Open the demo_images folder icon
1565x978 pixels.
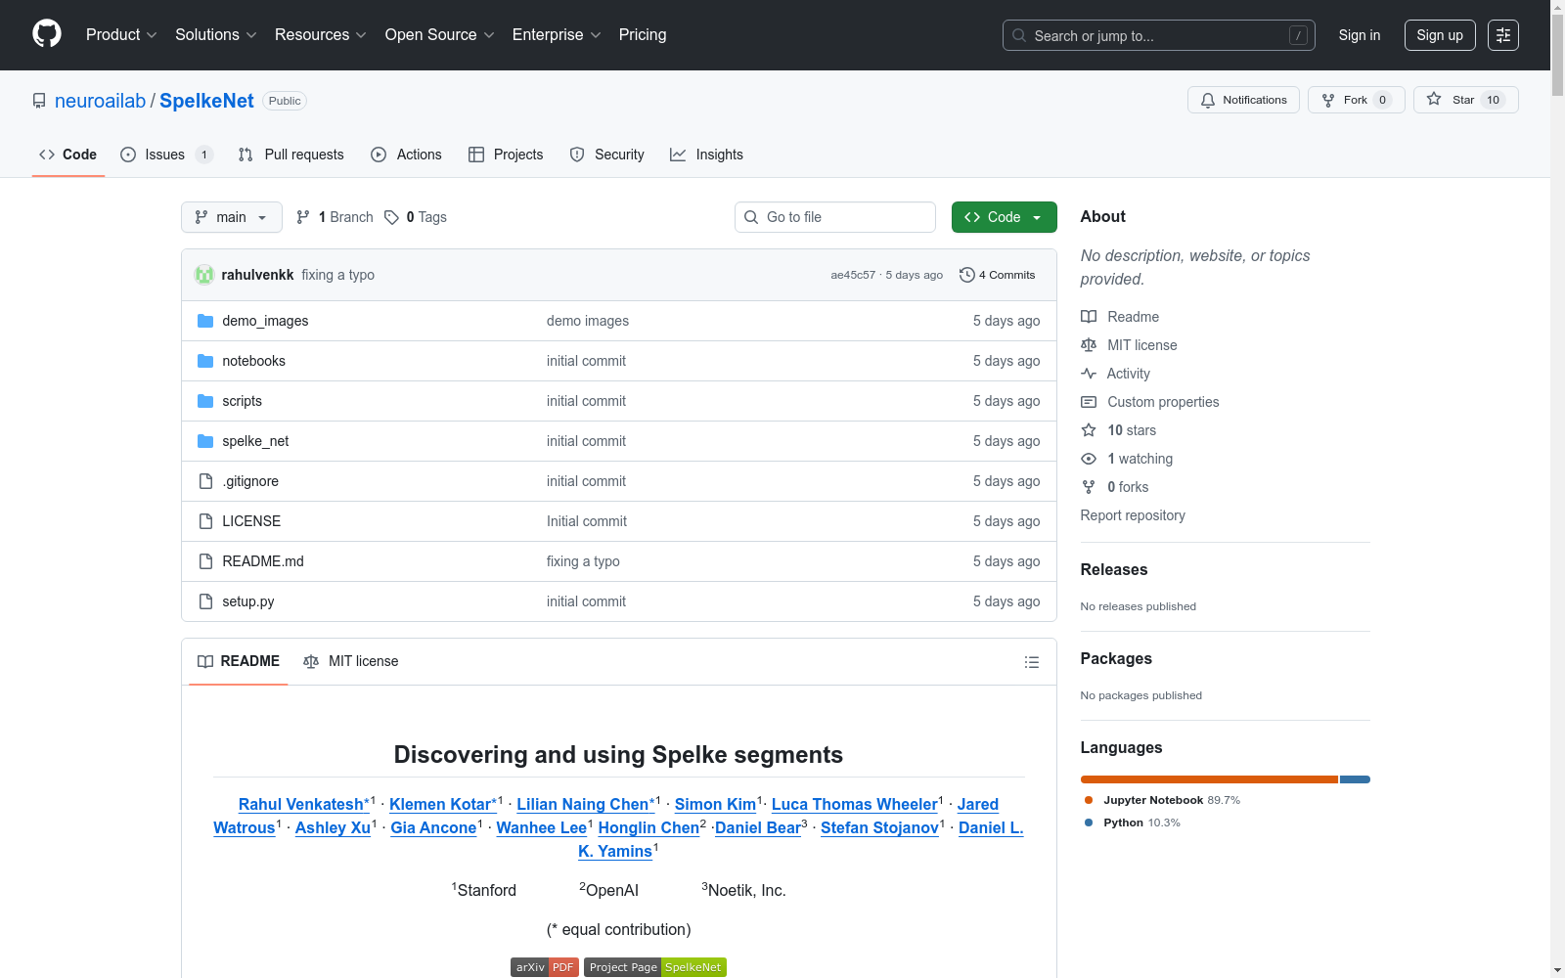[x=205, y=321]
